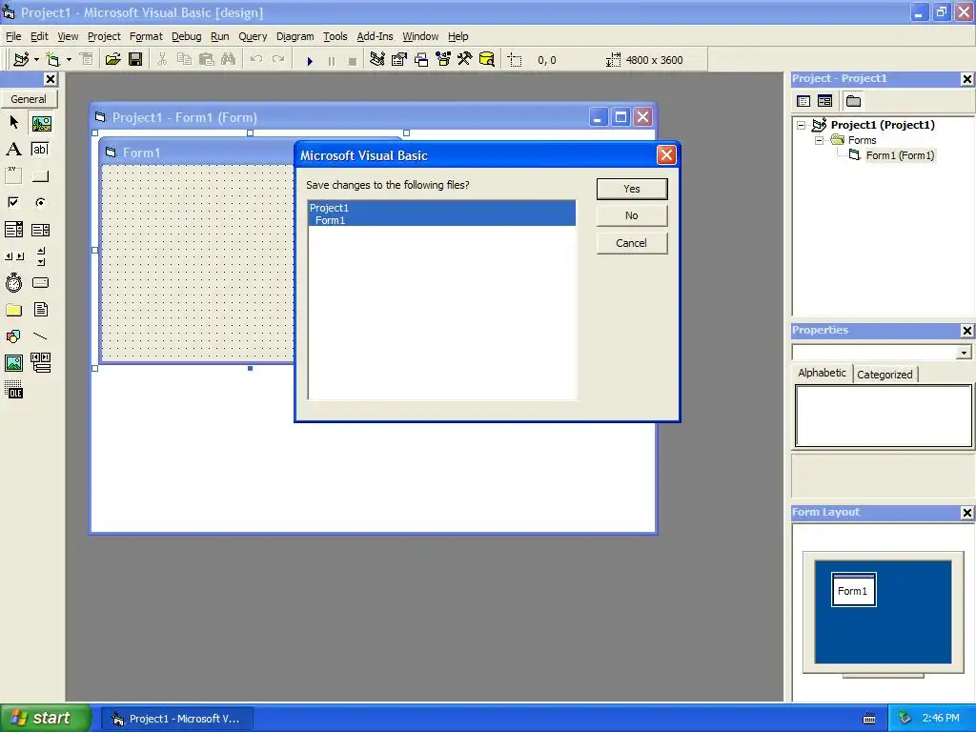Click the Menu Editor toolbar icon
Image resolution: width=976 pixels, height=732 pixels.
87,60
